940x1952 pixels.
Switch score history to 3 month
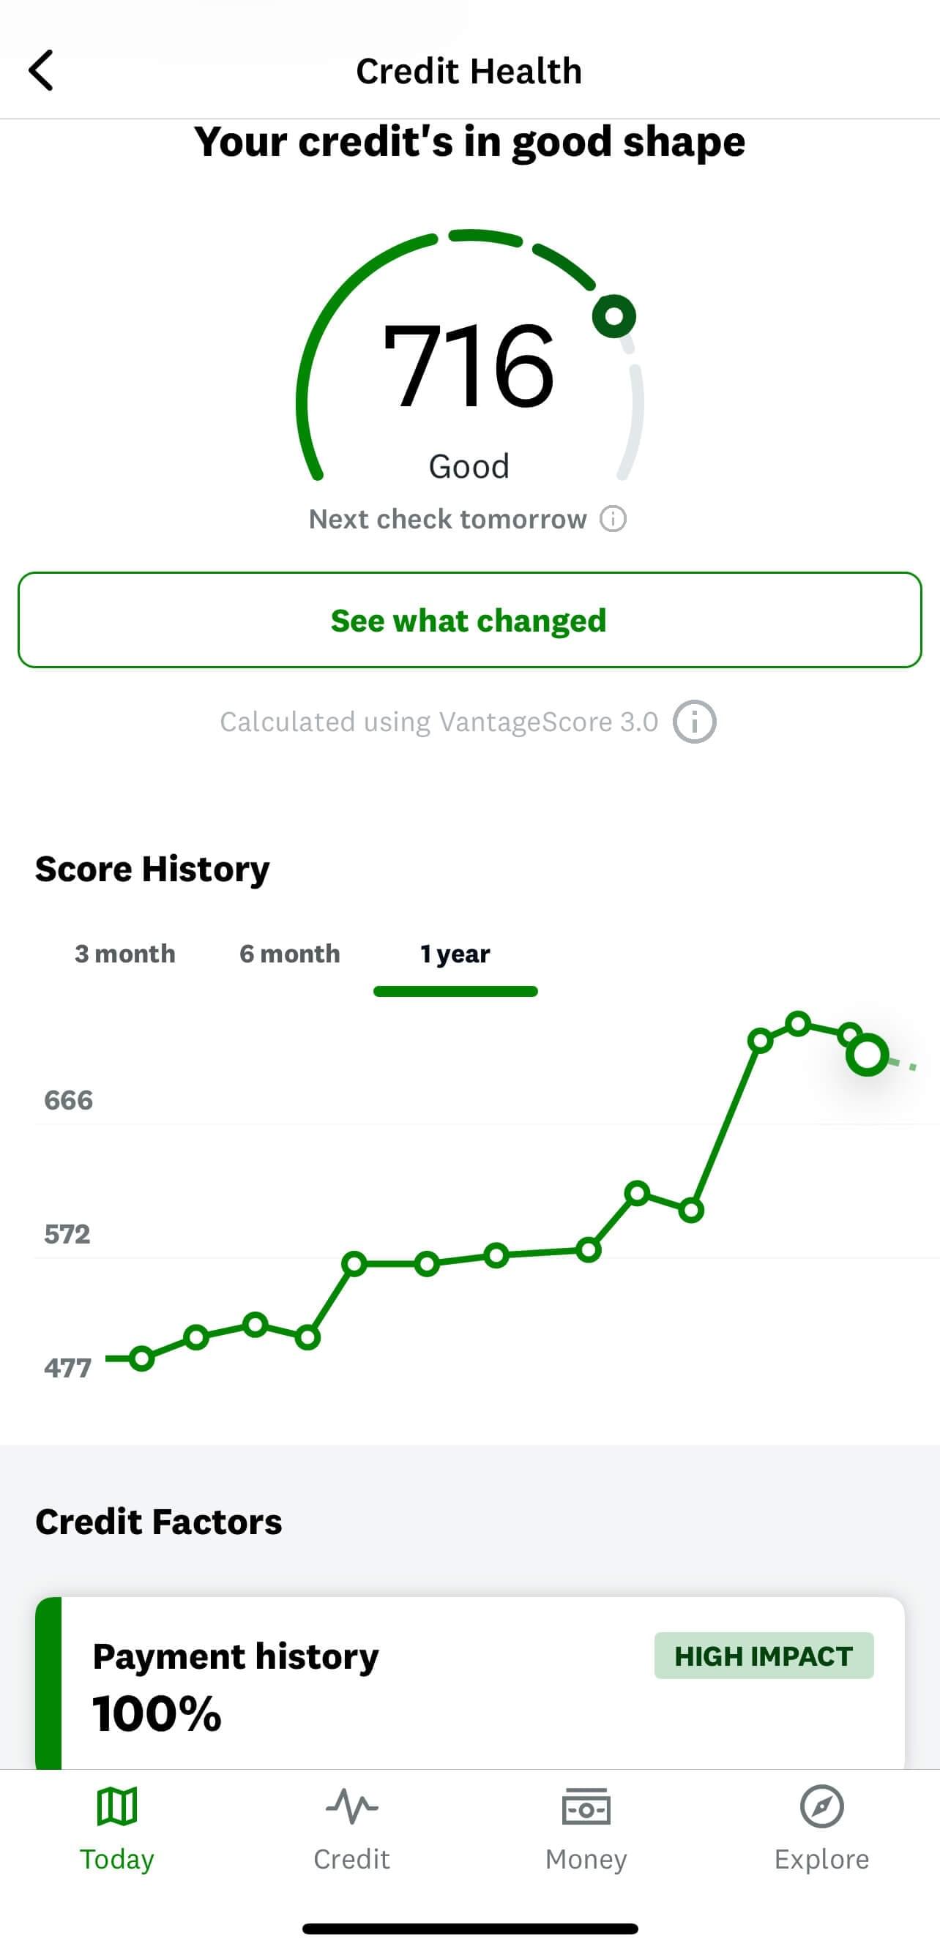pyautogui.click(x=125, y=953)
